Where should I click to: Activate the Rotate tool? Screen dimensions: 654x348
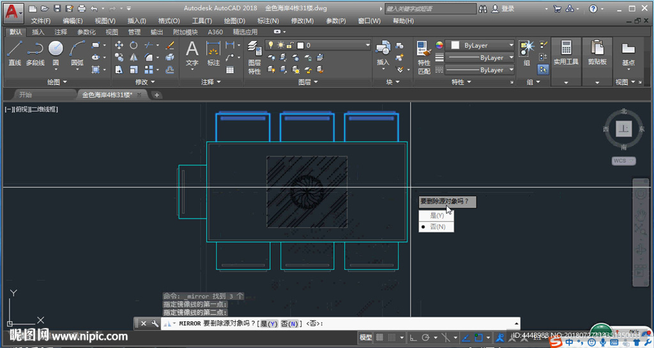(x=133, y=45)
